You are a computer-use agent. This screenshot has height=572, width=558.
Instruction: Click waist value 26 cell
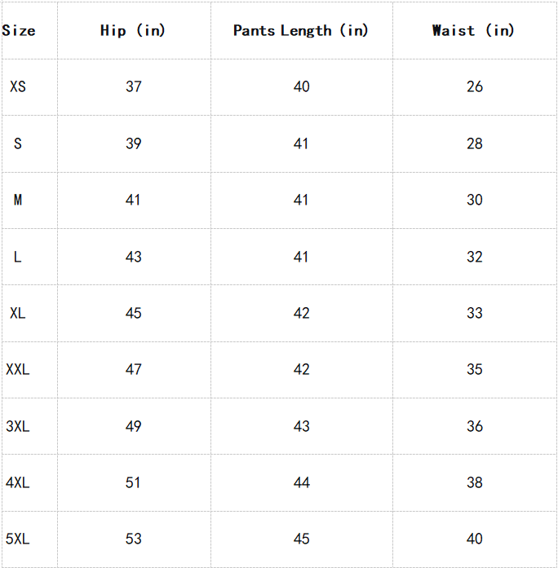tap(475, 86)
